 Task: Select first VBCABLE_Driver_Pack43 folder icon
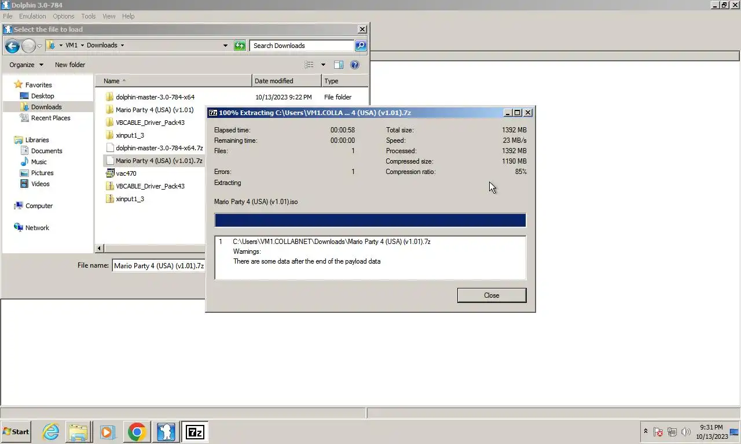(x=109, y=123)
